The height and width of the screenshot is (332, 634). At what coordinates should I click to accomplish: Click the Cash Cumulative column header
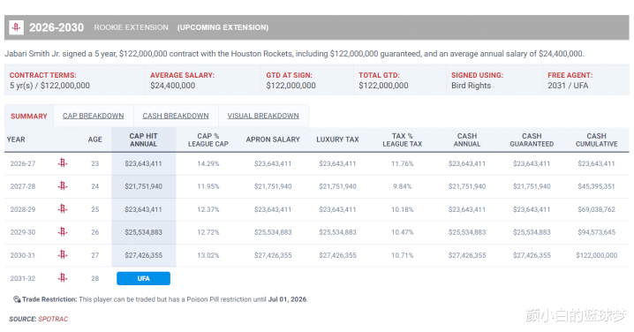pos(596,140)
